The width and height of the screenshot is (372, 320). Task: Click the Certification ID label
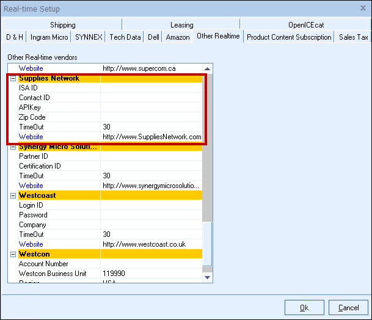[x=40, y=166]
